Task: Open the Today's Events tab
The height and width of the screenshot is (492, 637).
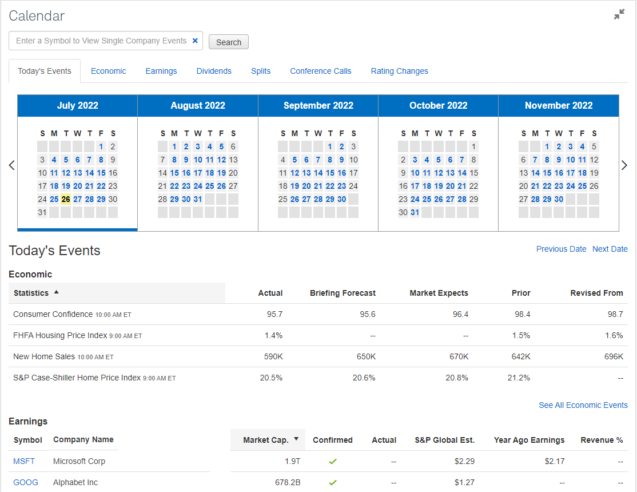Action: pyautogui.click(x=45, y=71)
